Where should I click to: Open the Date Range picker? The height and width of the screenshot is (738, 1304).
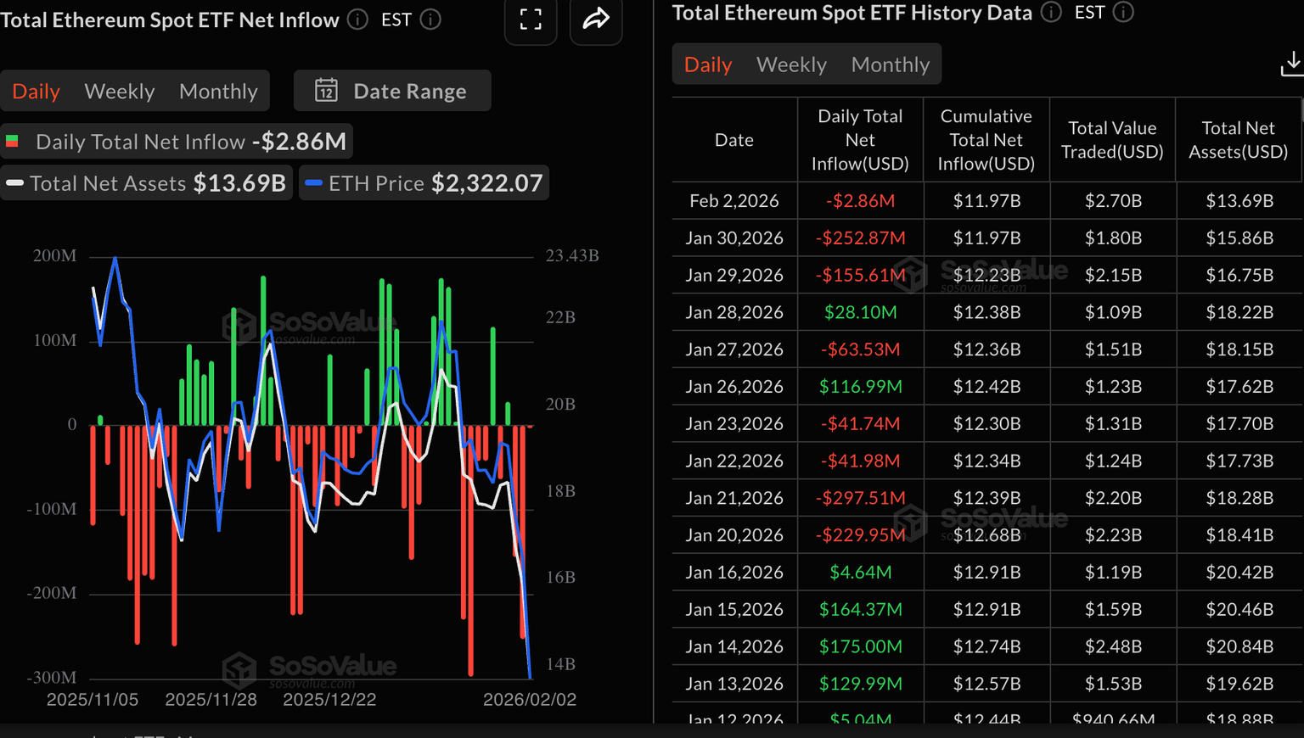click(392, 91)
